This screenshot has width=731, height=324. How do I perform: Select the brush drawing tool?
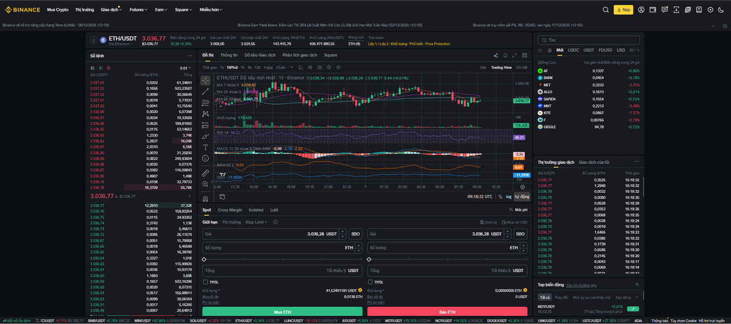pos(206,136)
